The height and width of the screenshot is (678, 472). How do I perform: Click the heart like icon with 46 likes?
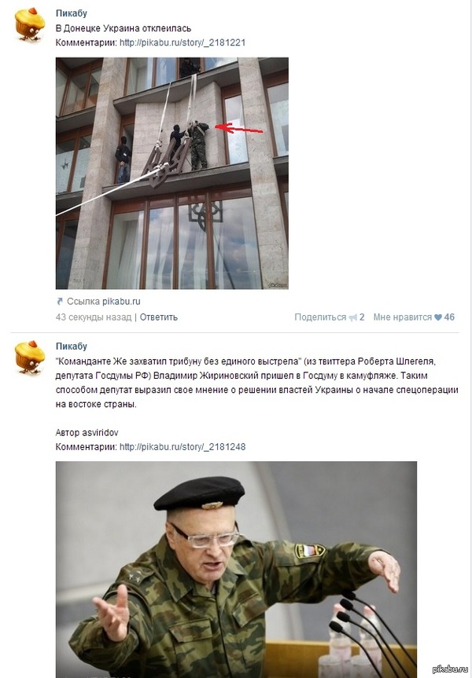[x=438, y=317]
